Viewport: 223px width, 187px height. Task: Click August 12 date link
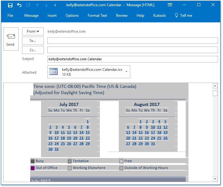coord(165,127)
